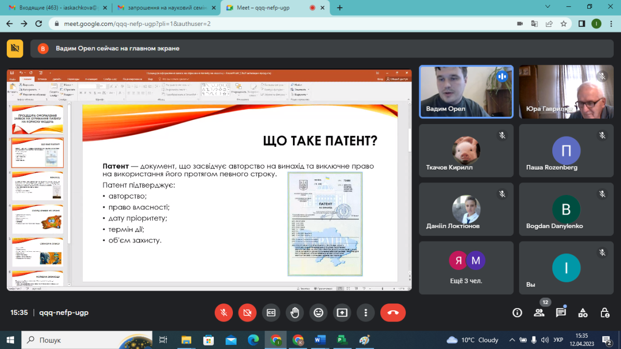Image resolution: width=621 pixels, height=349 pixels.
Task: Select the Вадим Орел video tile
Action: 466,92
